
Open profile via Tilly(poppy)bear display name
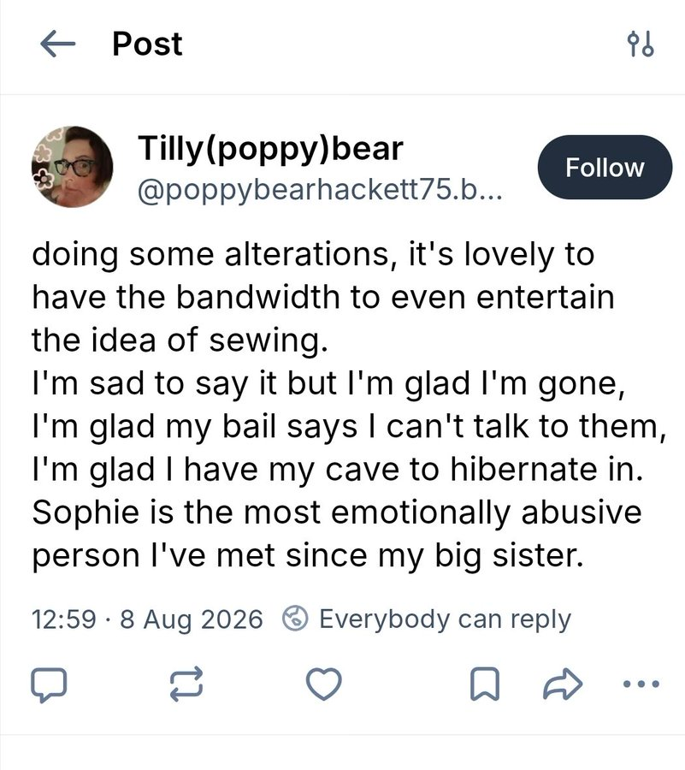pos(270,148)
